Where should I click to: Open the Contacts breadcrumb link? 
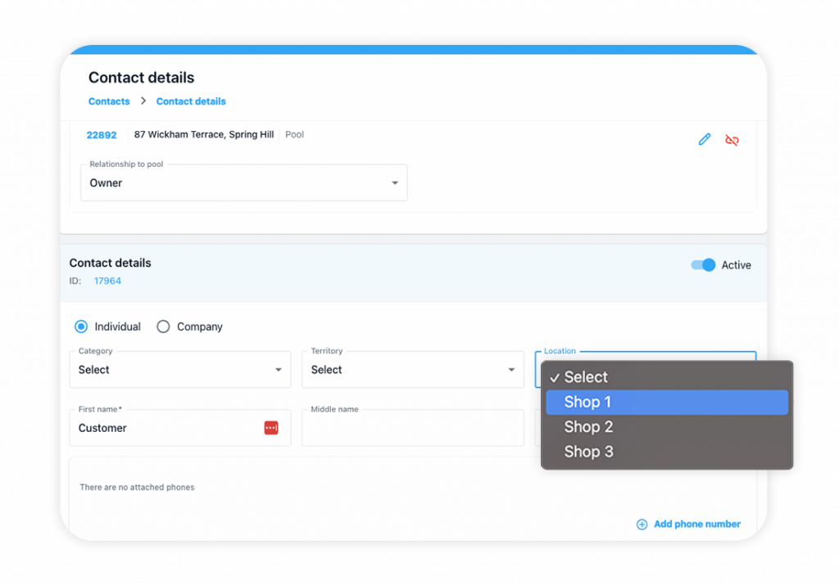[108, 101]
